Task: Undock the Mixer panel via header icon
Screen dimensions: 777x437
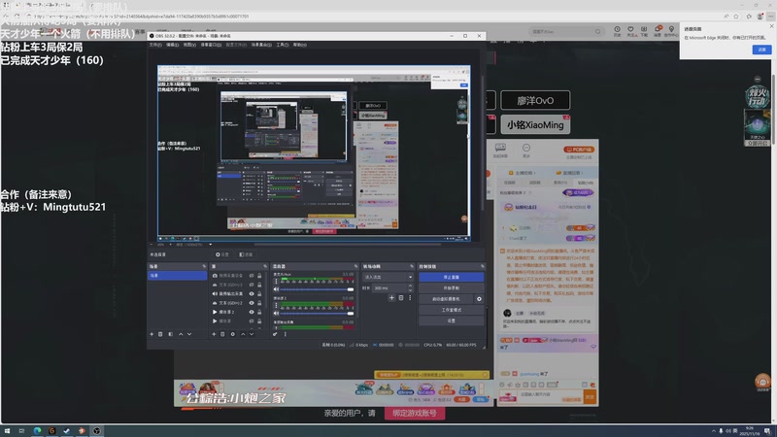Action: pos(355,266)
